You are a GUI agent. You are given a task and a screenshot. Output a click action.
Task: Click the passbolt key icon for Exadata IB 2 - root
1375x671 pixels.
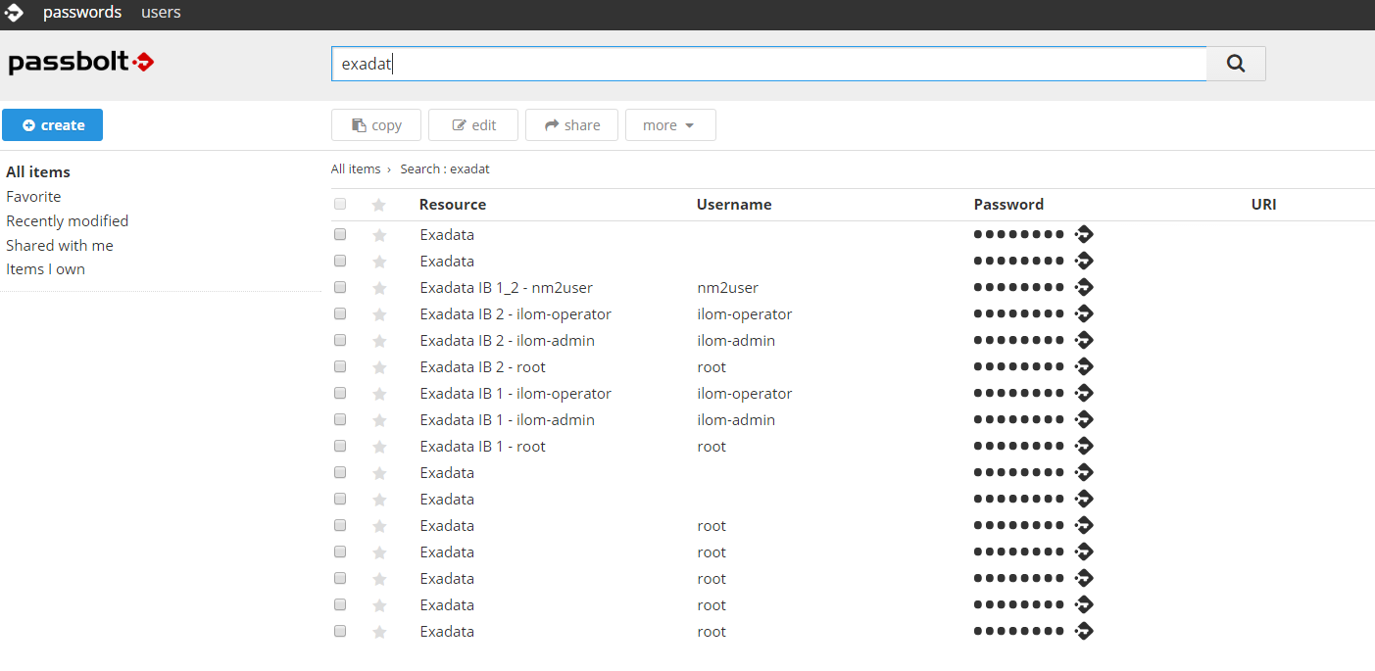[x=1084, y=366]
